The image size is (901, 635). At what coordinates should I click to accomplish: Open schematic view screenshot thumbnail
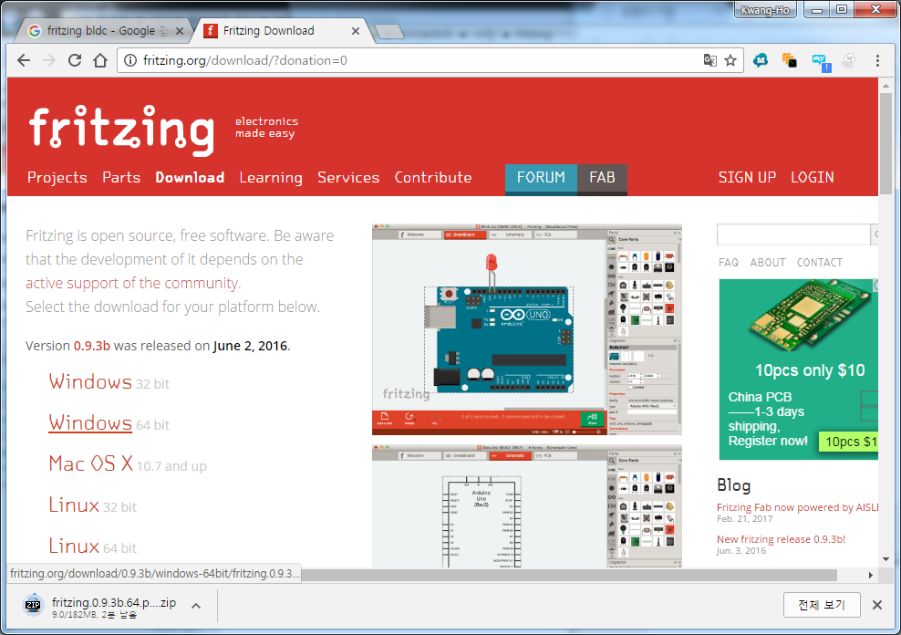(x=527, y=505)
